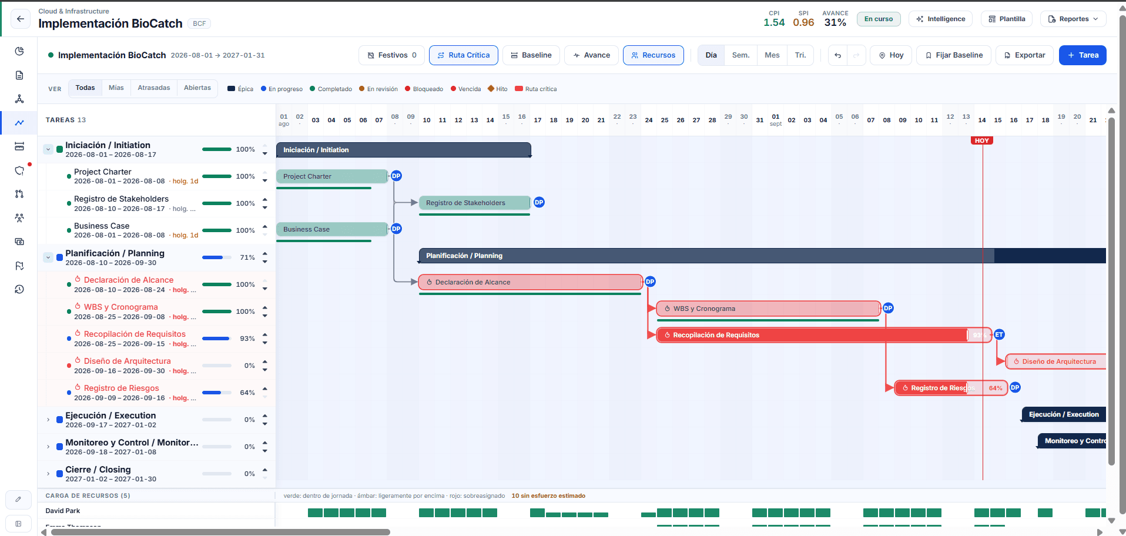
Task: Click the Tarea add button
Action: (1083, 55)
